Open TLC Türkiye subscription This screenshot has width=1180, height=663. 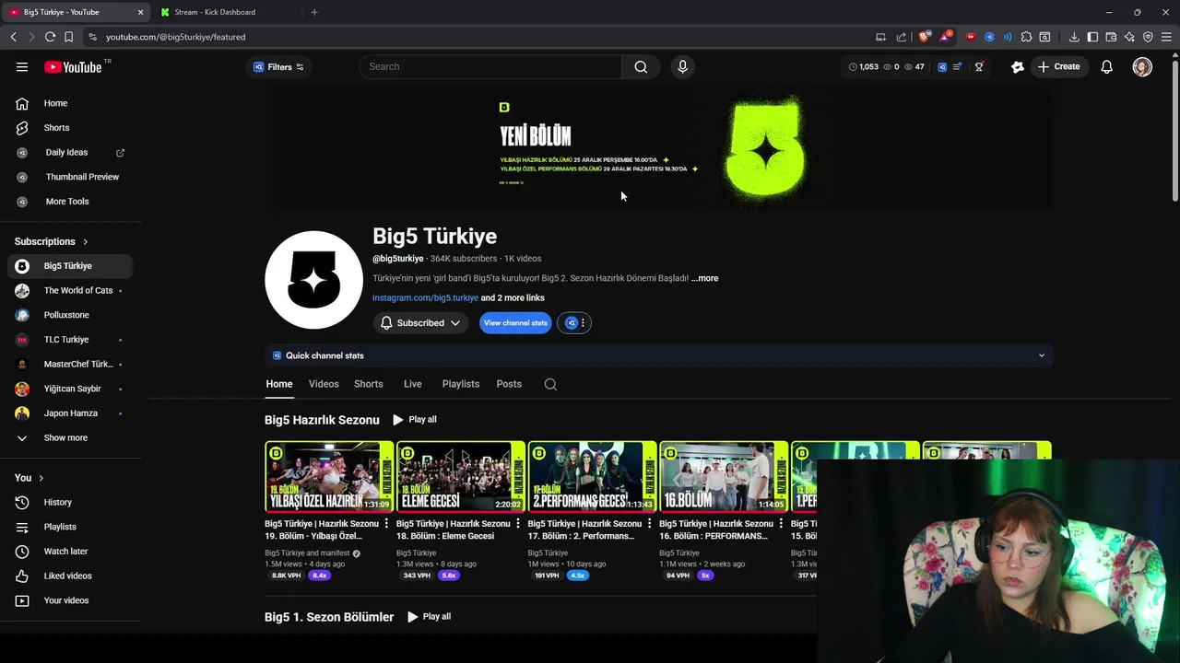tap(70, 340)
